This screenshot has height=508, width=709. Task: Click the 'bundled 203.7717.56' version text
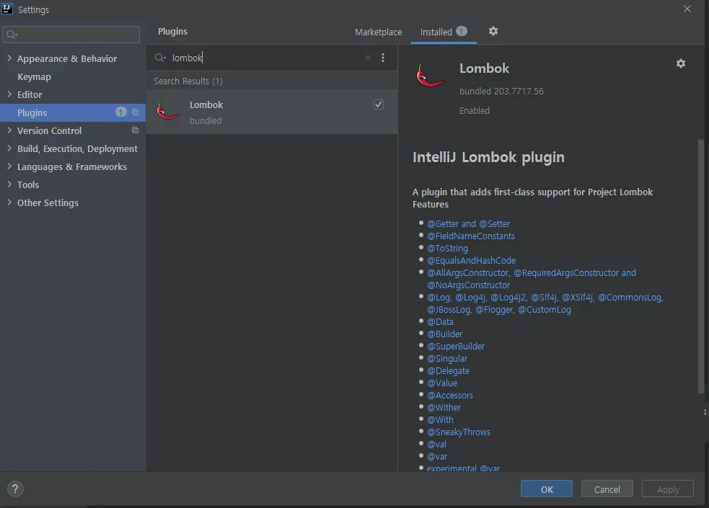tap(501, 92)
